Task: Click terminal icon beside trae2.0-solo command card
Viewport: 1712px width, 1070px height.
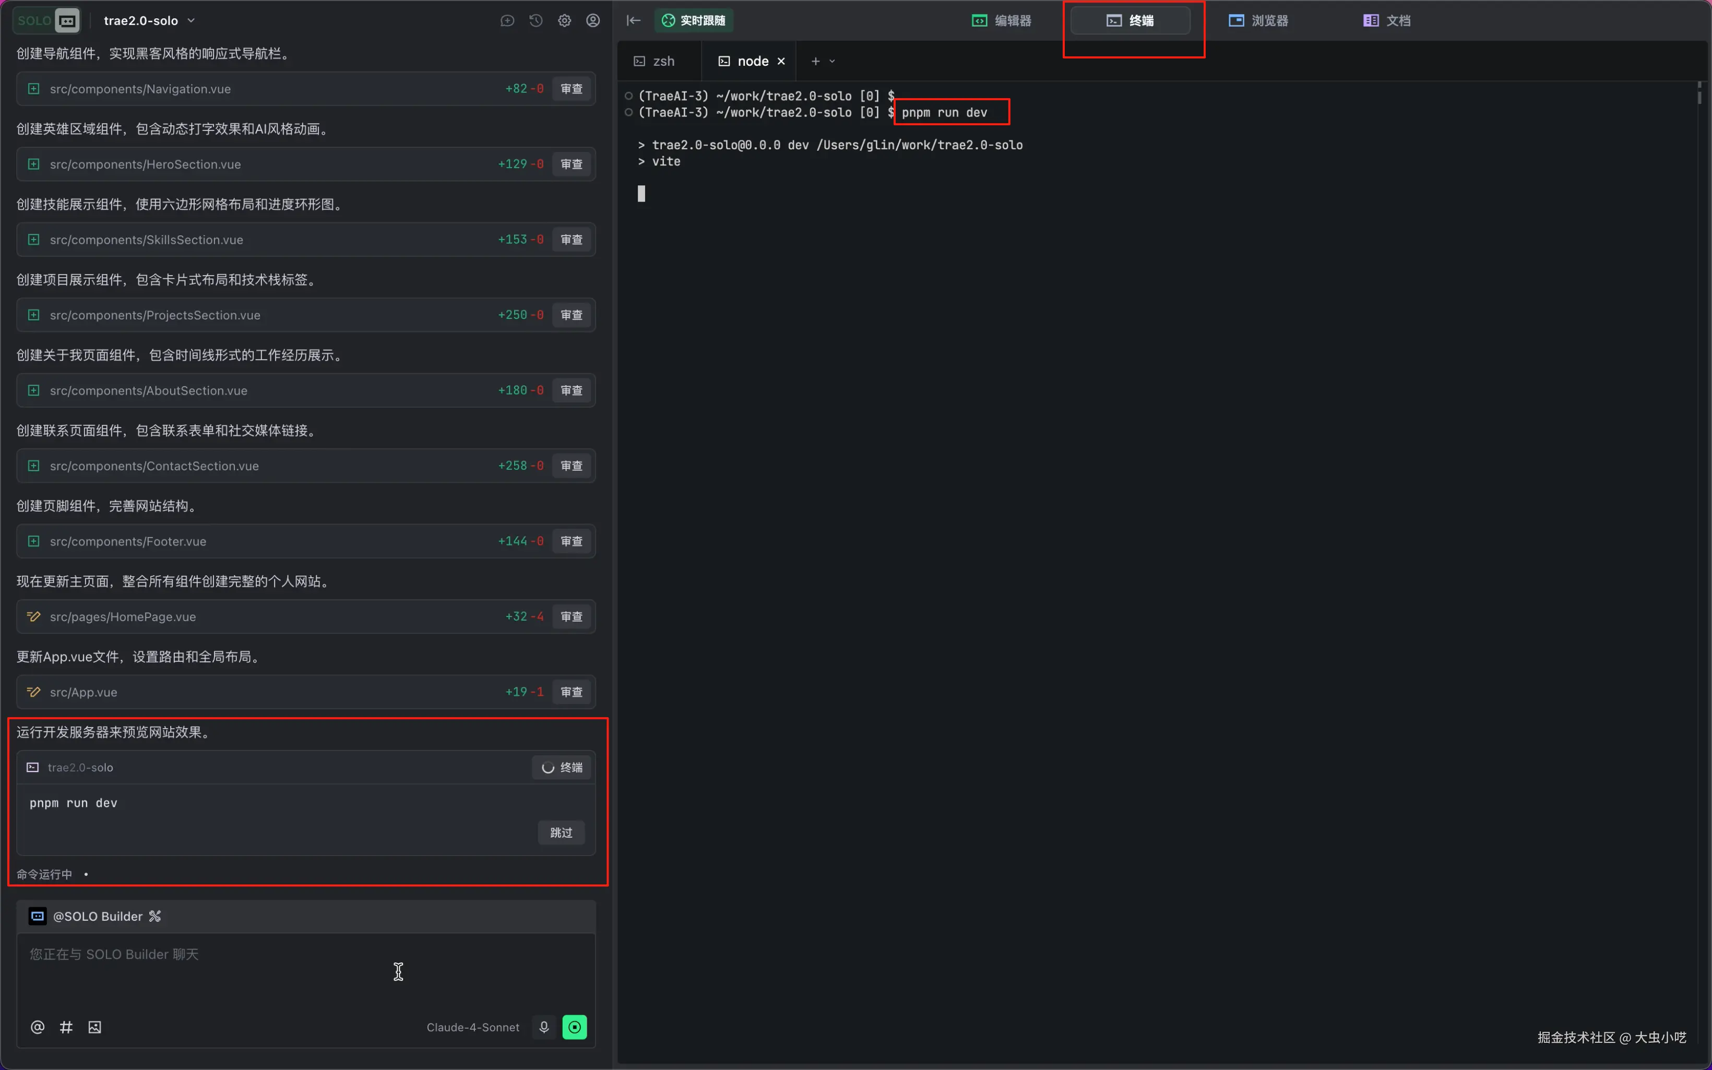Action: [x=32, y=767]
